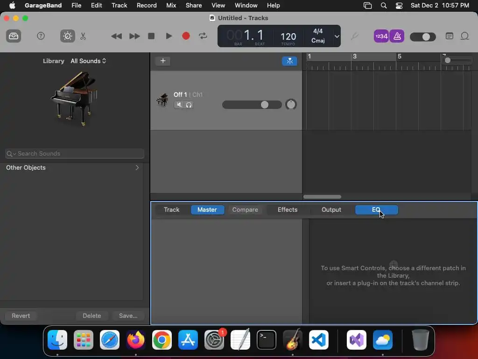Adjust the Off 1 track volume slider
The width and height of the screenshot is (478, 359).
point(252,105)
